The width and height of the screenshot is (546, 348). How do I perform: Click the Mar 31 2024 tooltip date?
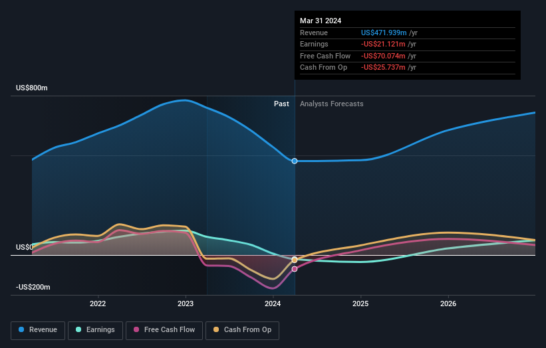(x=321, y=21)
